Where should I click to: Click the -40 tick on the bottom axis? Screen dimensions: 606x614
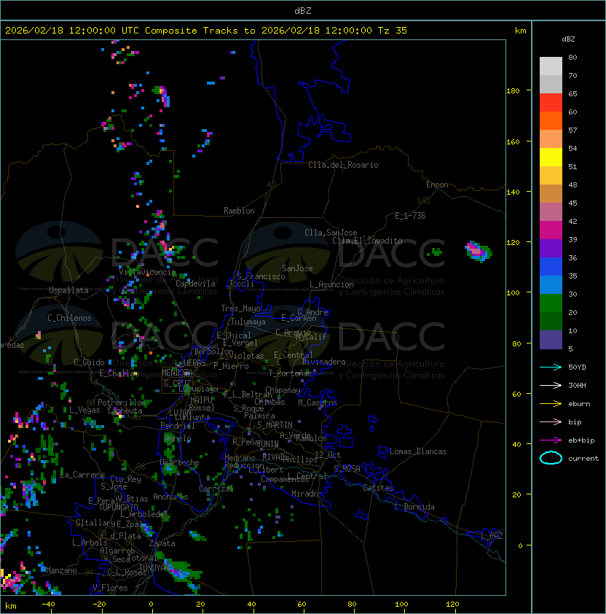[x=48, y=605]
